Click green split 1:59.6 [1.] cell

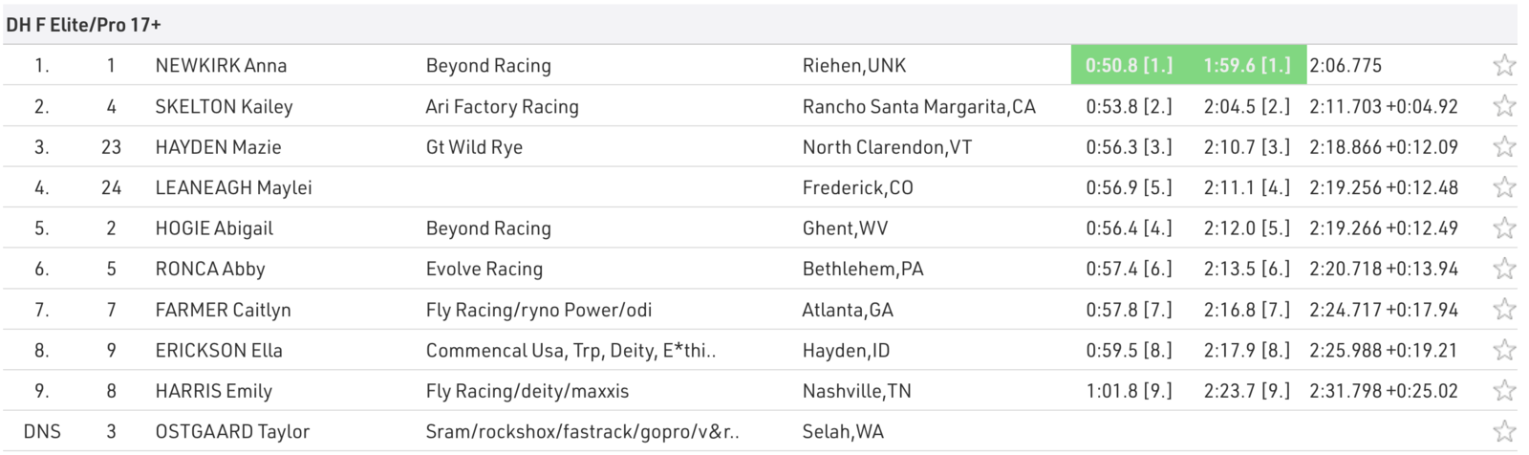(1247, 65)
